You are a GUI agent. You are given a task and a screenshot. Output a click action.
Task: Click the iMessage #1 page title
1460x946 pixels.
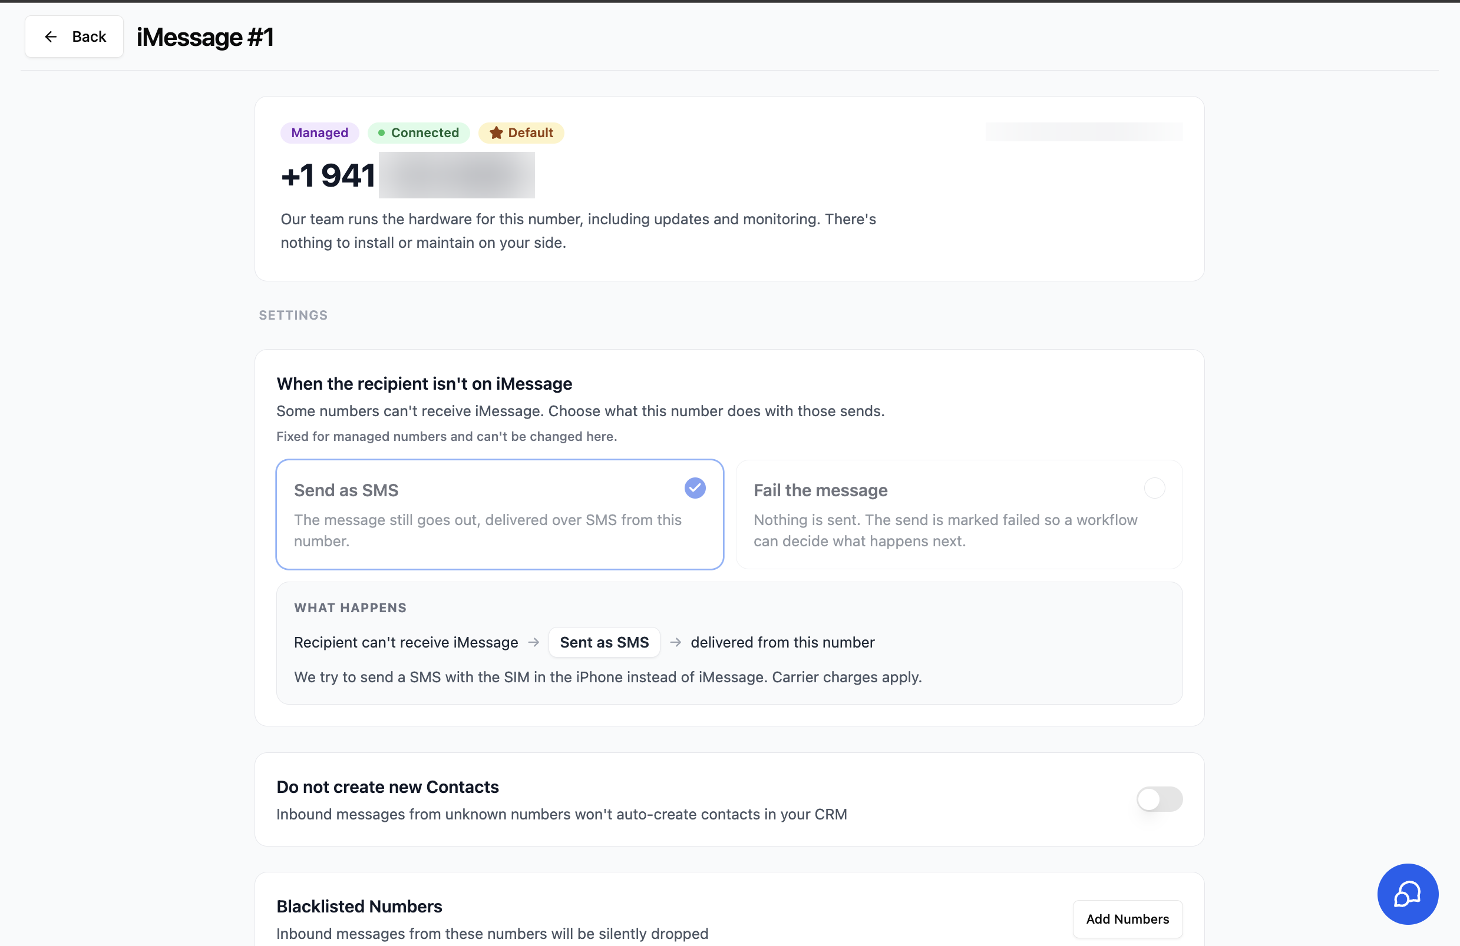pyautogui.click(x=205, y=38)
